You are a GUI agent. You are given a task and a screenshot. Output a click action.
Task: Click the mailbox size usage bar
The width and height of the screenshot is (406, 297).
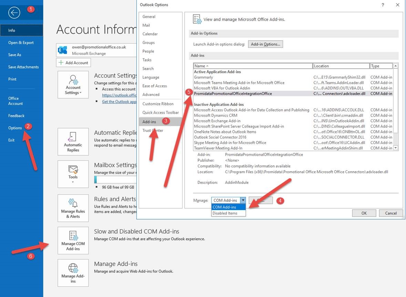(115, 180)
